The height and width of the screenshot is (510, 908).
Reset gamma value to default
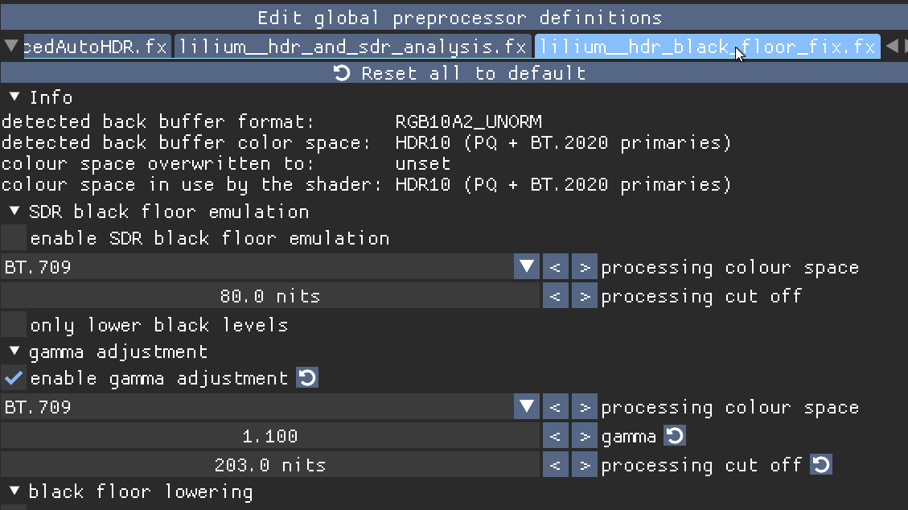[675, 435]
